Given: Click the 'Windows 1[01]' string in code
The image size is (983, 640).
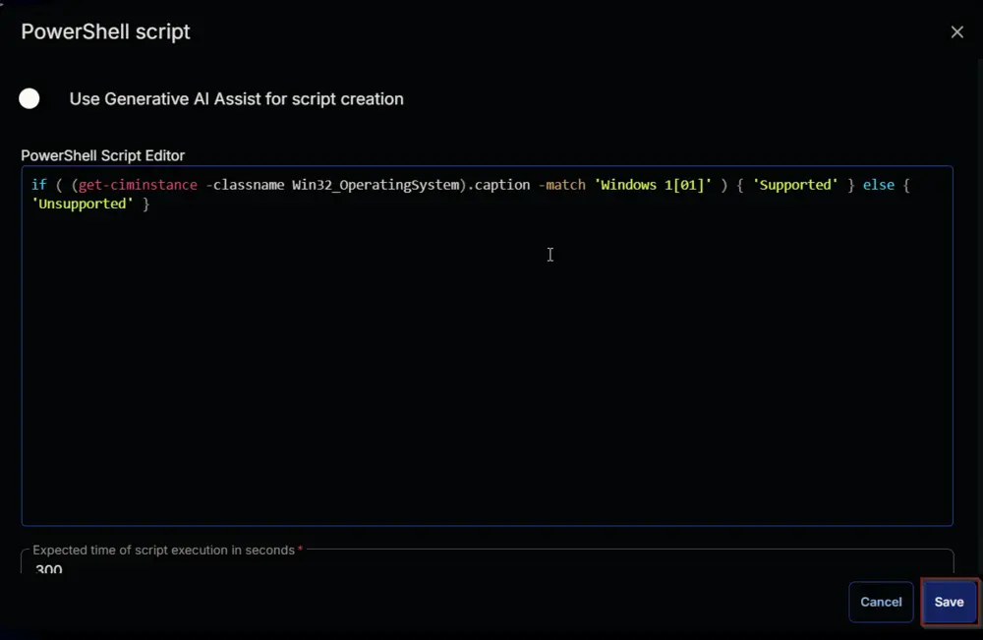Looking at the screenshot, I should (654, 185).
